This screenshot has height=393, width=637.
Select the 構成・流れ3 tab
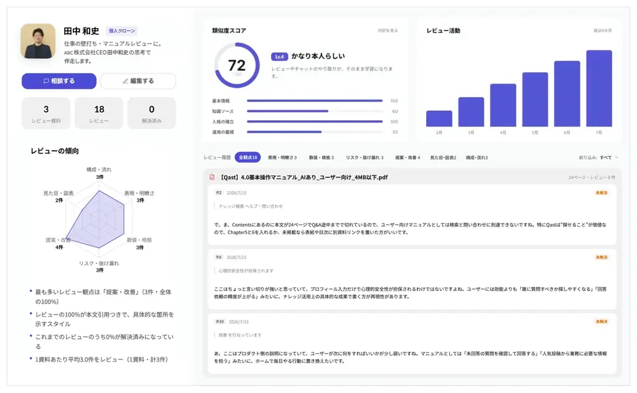point(477,158)
